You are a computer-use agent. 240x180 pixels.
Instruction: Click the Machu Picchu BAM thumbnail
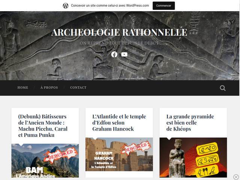(x=45, y=160)
